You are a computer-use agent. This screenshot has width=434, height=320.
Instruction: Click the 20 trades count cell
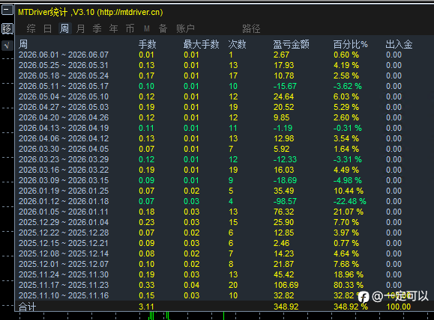[233, 285]
